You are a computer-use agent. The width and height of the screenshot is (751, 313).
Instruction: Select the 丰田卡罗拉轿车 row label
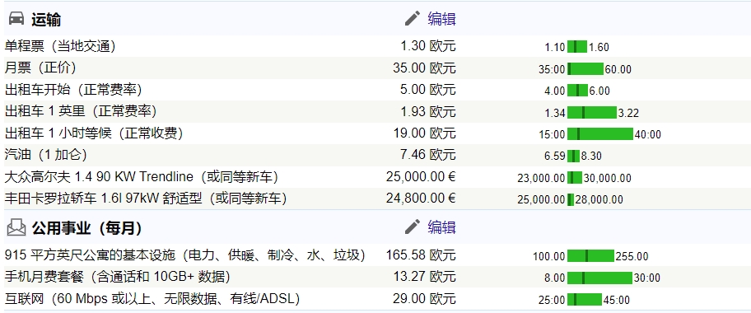tap(146, 199)
